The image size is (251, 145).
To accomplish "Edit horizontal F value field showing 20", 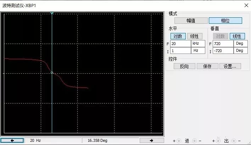I will 180,44.
